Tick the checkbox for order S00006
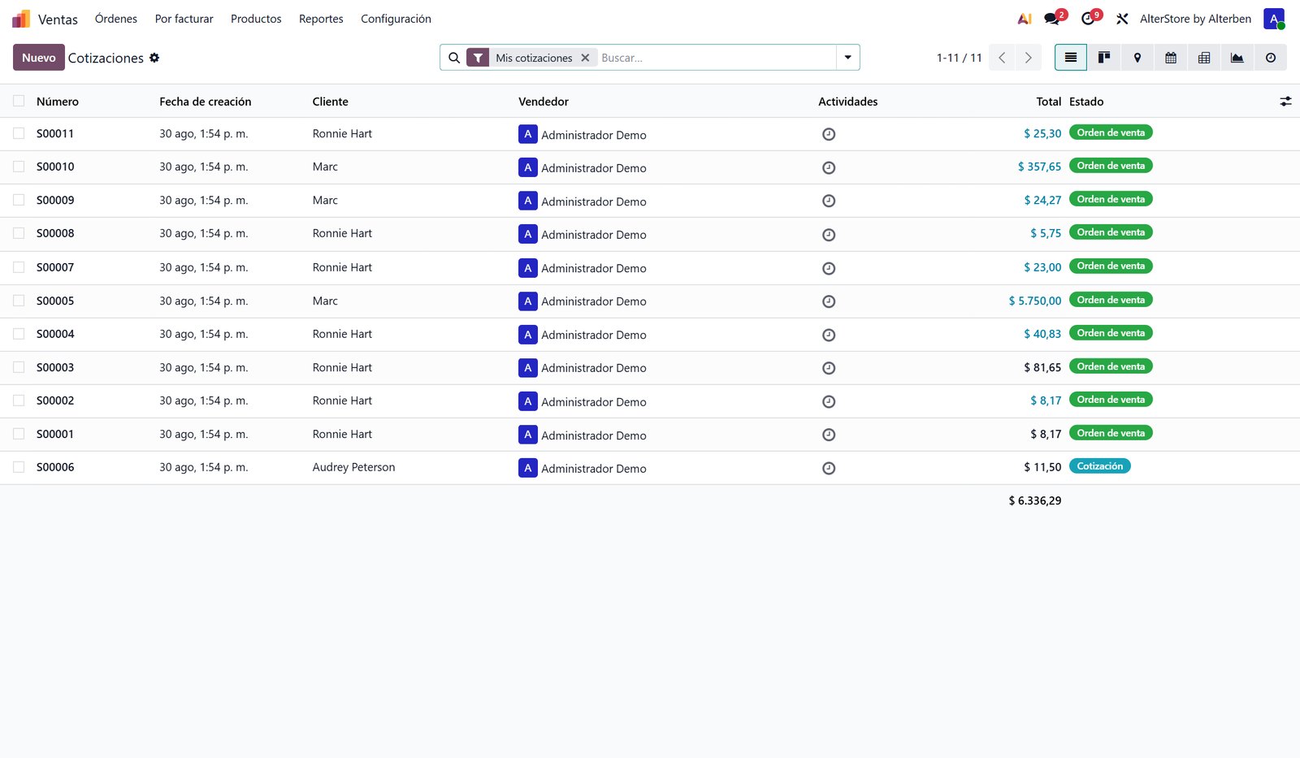 click(19, 467)
